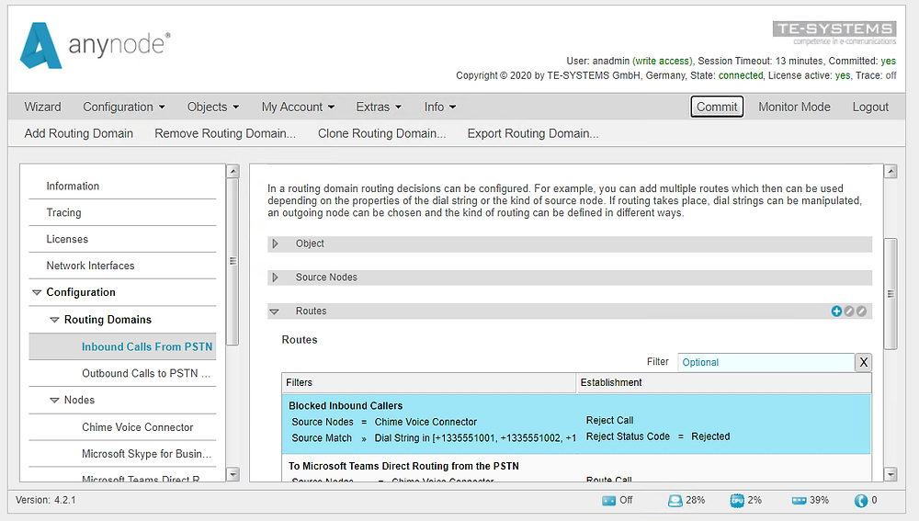Screen dimensions: 919x521
Task: Open the Extras dropdown menu
Action: pyautogui.click(x=379, y=107)
